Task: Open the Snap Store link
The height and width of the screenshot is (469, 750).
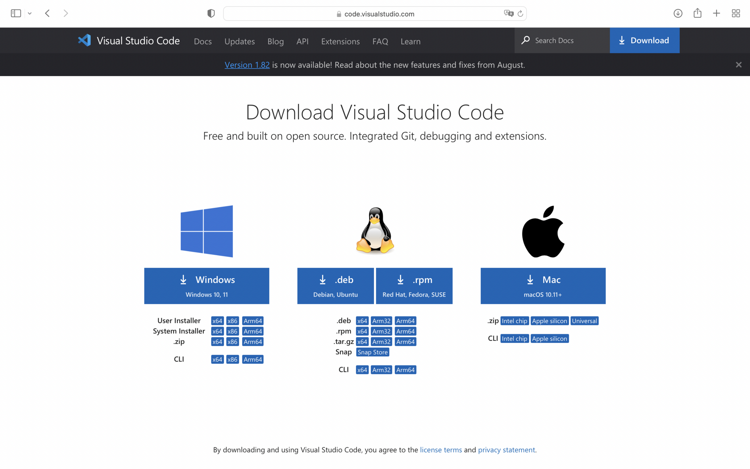Action: point(372,352)
